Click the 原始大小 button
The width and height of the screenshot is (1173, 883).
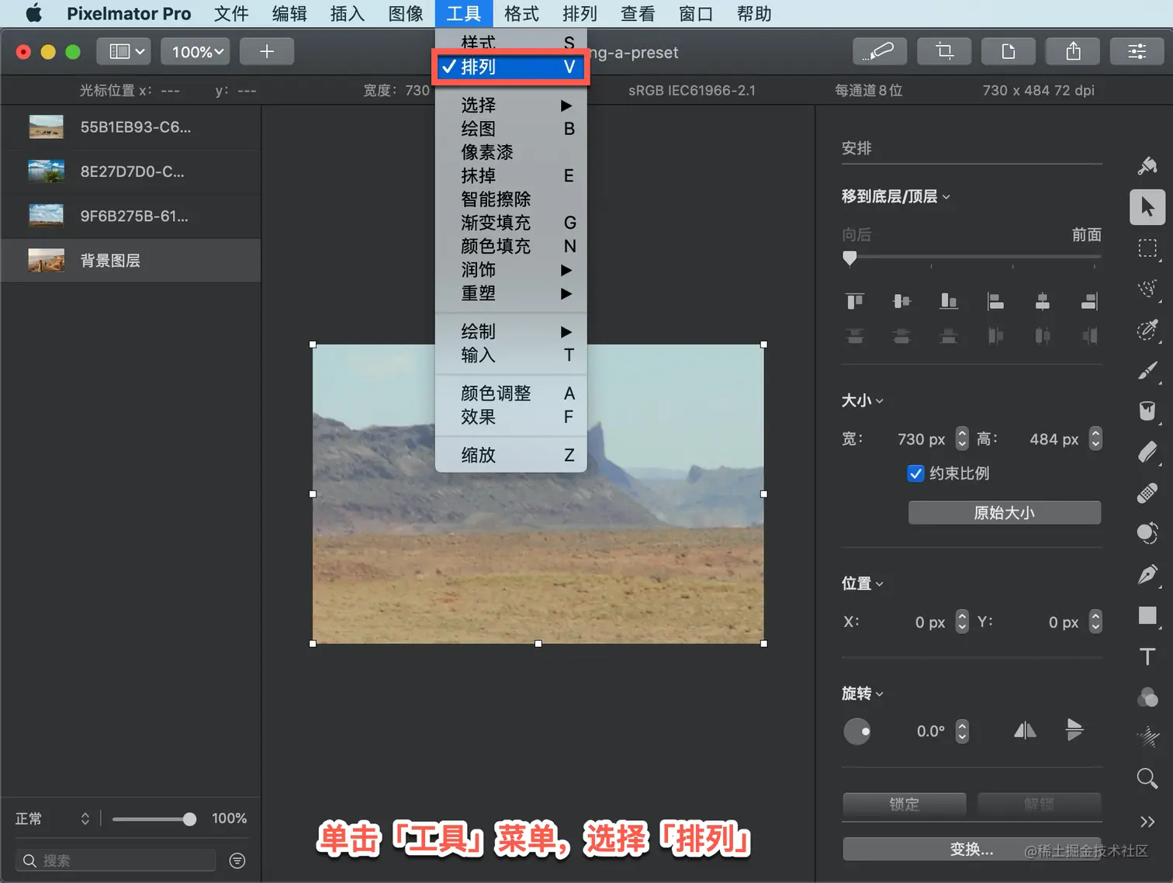pyautogui.click(x=1005, y=513)
